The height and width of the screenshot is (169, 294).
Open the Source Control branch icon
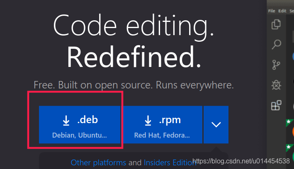[276, 65]
